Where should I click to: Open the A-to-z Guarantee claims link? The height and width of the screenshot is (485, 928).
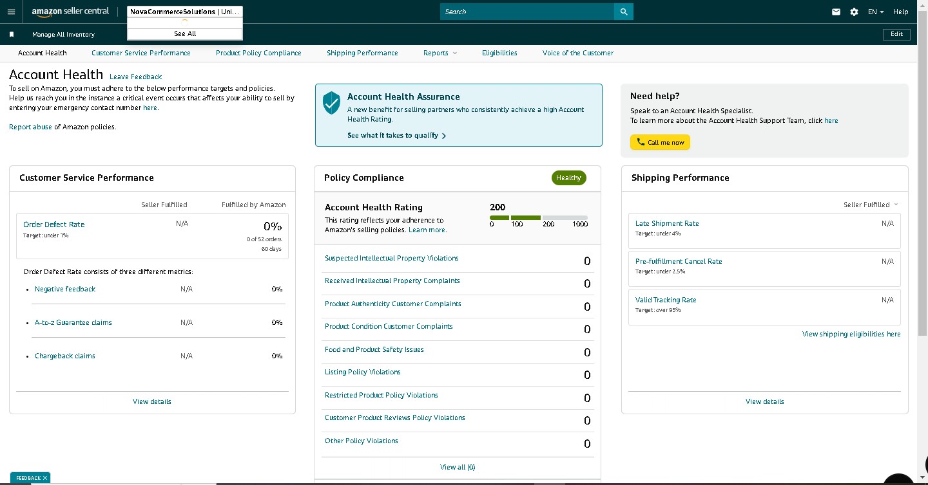(x=73, y=322)
